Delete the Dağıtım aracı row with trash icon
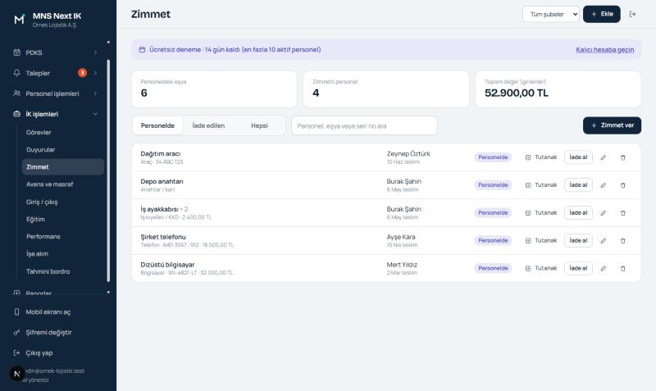 pos(623,157)
